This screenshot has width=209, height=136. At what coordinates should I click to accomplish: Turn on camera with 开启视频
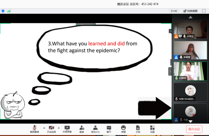tap(51, 129)
